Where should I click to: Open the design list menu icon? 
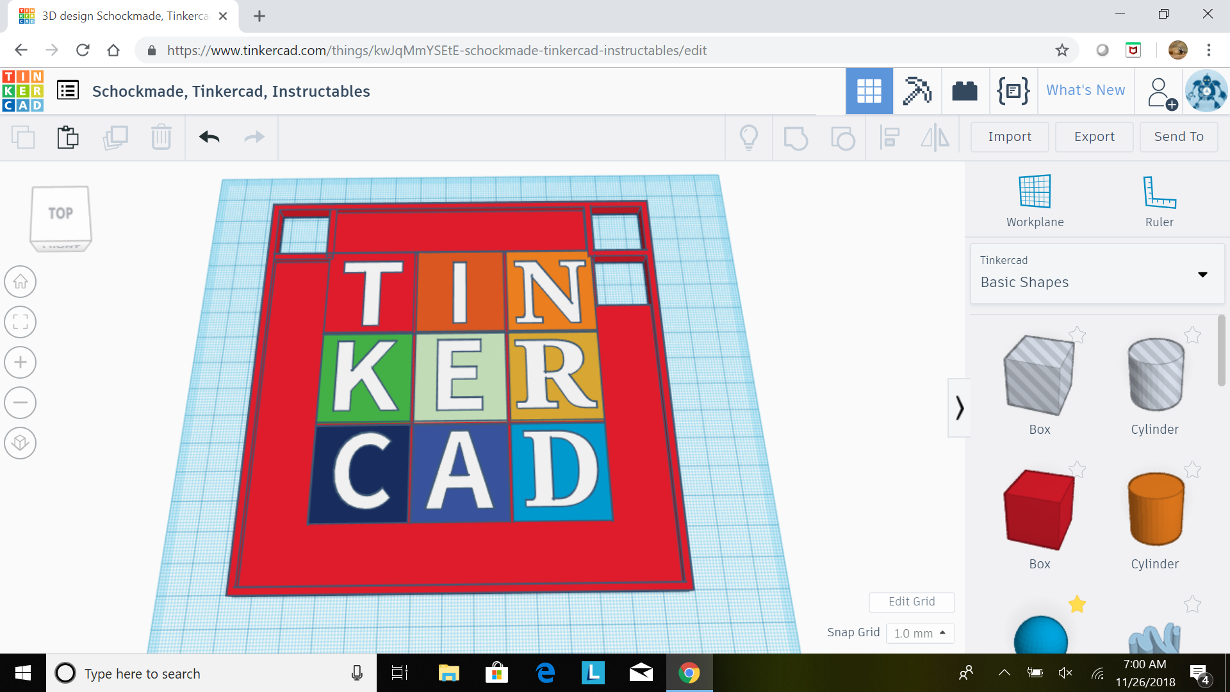click(x=68, y=90)
